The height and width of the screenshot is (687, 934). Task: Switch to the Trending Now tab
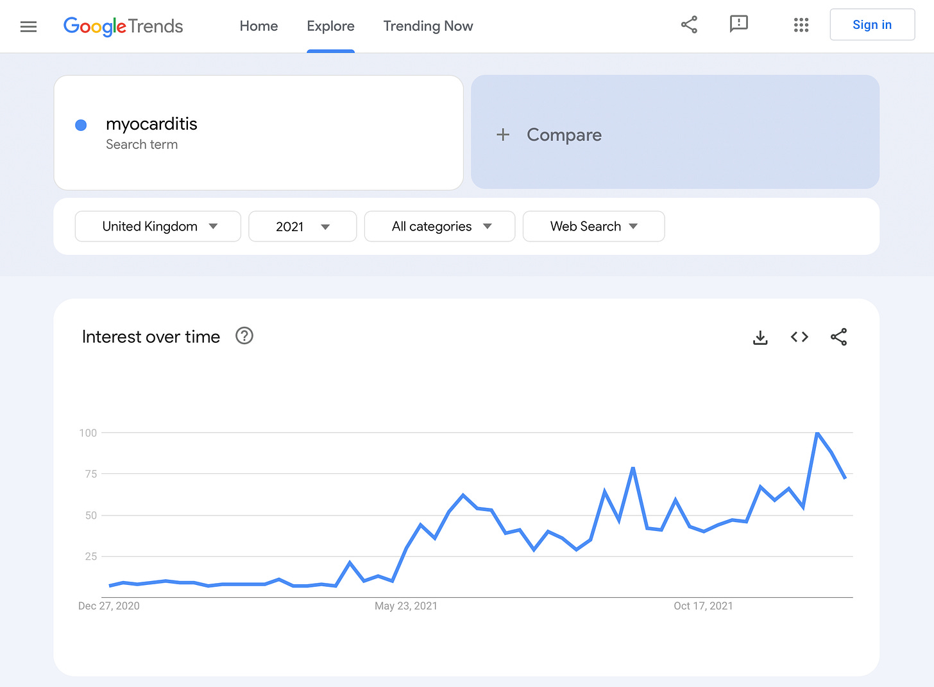[428, 26]
